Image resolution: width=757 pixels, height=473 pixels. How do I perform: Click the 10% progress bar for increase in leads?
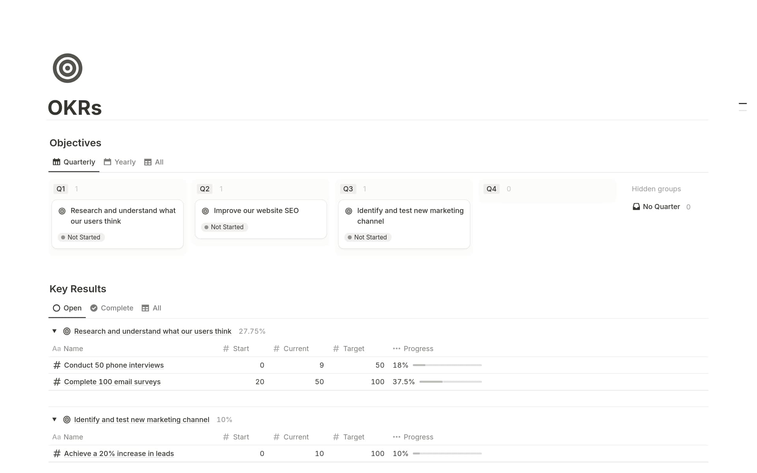(447, 454)
